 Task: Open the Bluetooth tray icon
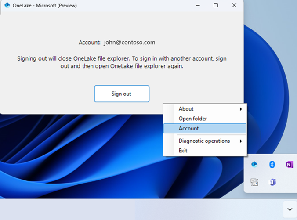pos(272,164)
